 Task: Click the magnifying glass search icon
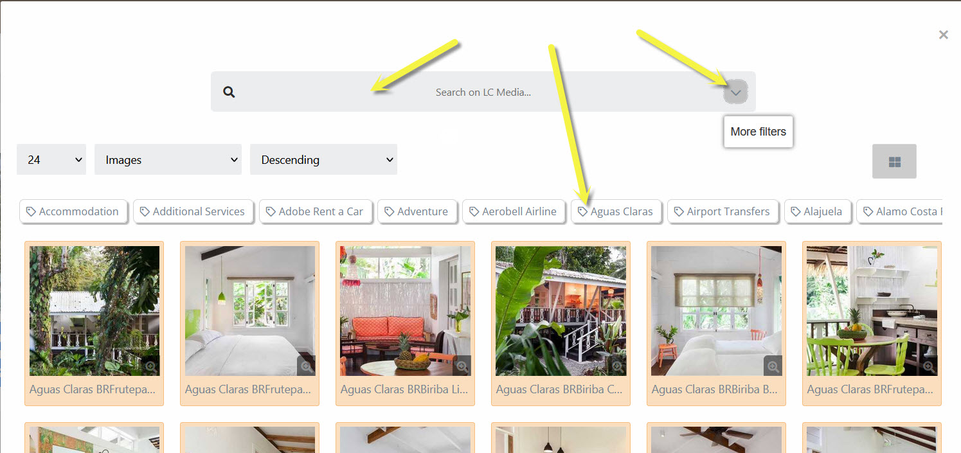(x=229, y=92)
